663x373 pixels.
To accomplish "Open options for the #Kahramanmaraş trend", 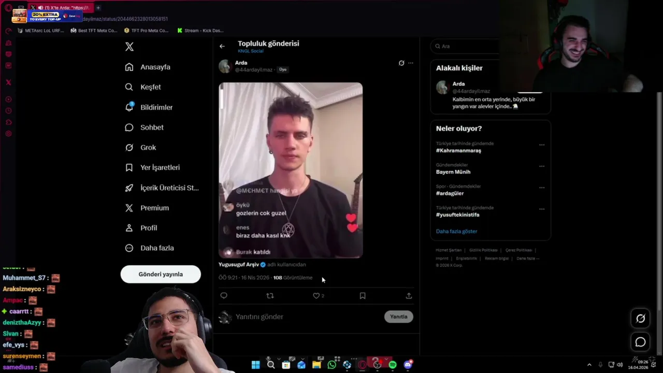I will coord(542,145).
